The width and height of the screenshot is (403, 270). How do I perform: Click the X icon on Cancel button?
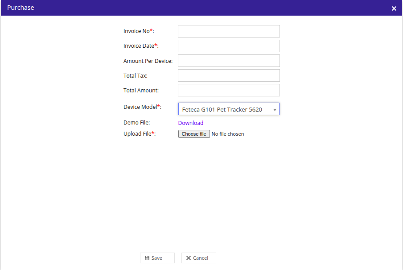coord(189,258)
